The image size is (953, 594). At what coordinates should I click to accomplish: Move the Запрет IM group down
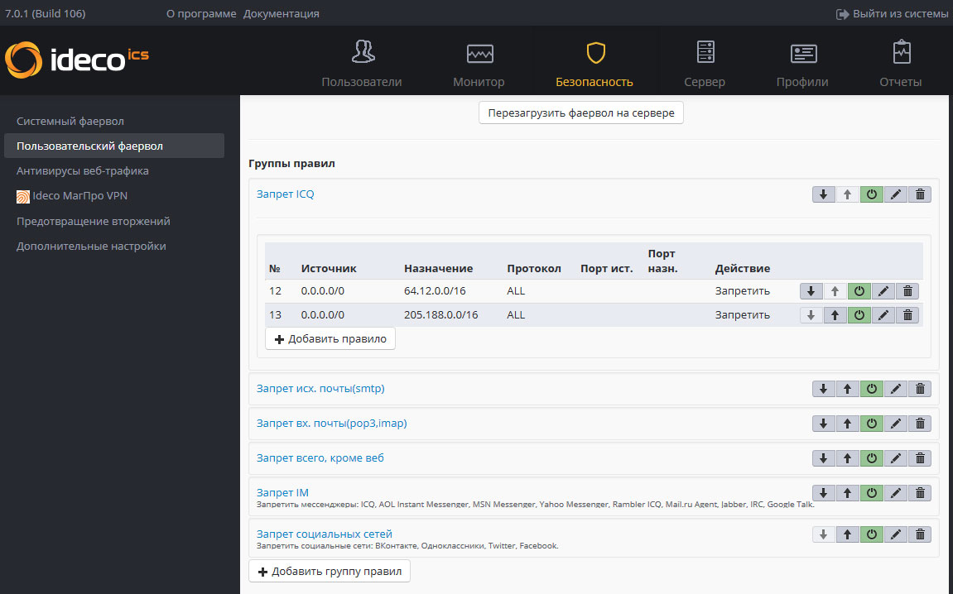(x=824, y=493)
